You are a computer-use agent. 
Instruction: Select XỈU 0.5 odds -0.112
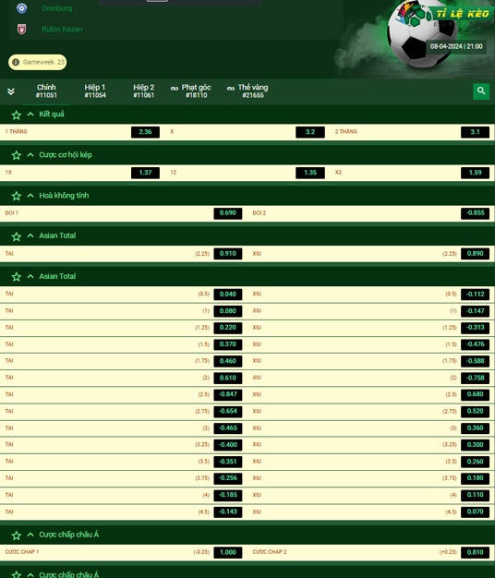(x=475, y=295)
